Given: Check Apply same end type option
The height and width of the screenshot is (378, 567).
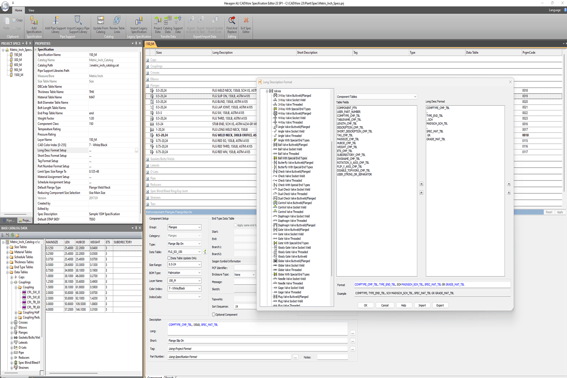Looking at the screenshot, I should click(235, 225).
